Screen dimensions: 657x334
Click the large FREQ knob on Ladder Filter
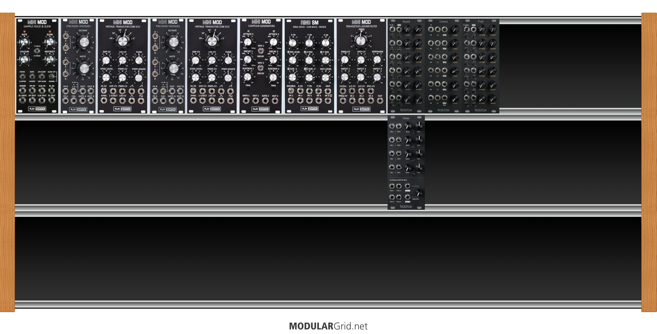pyautogui.click(x=361, y=40)
